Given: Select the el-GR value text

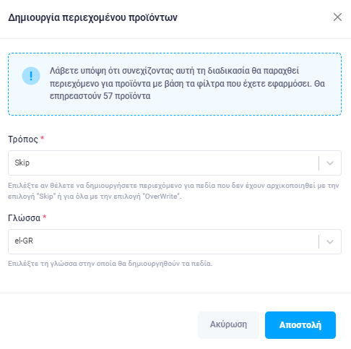Looking at the screenshot, I should 24,241.
